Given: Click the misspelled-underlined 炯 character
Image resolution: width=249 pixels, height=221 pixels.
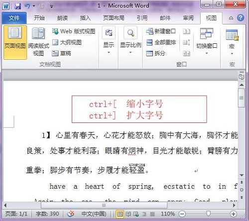Looking at the screenshot, I should point(132,151).
